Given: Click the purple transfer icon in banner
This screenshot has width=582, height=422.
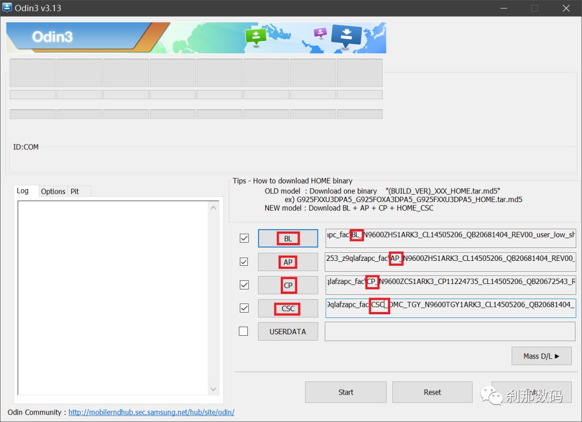Looking at the screenshot, I should (x=320, y=32).
